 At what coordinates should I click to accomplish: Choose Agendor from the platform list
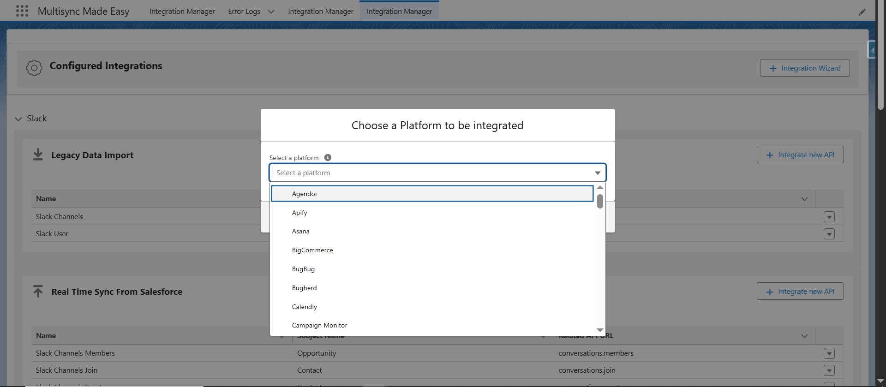[x=305, y=194]
